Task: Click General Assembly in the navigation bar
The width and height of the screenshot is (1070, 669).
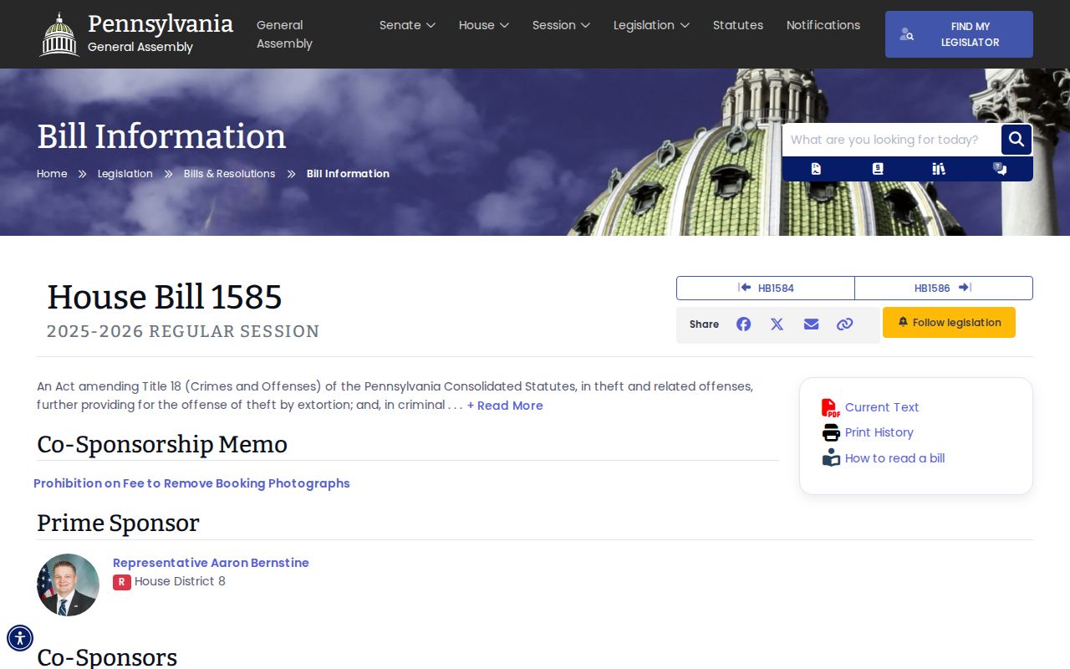Action: point(284,34)
